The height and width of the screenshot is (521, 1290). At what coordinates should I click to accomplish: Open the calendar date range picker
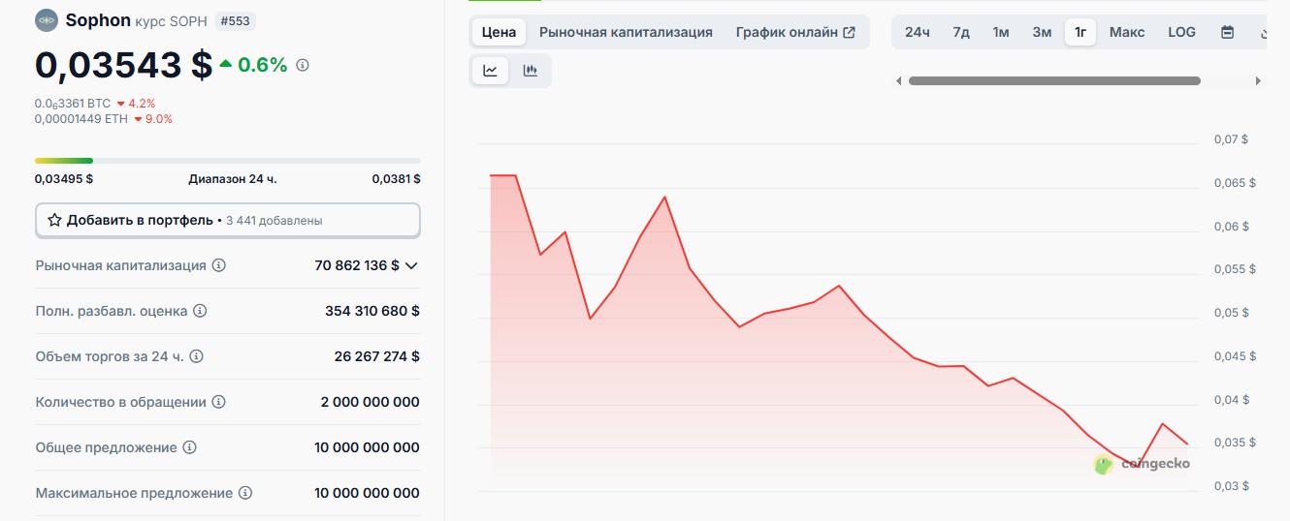tap(1228, 32)
